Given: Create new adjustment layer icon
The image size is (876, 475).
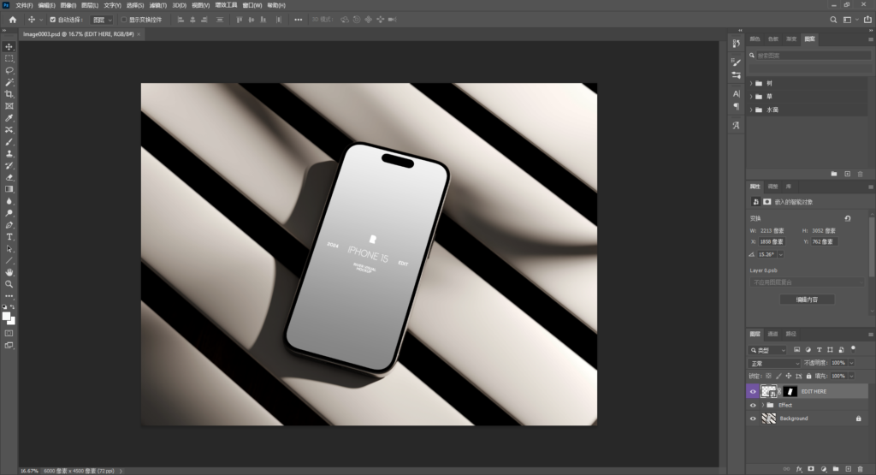Looking at the screenshot, I should [824, 469].
